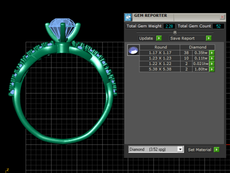Click the Total Gem Weight label
Screen dimensions: 230x173
(x=144, y=26)
